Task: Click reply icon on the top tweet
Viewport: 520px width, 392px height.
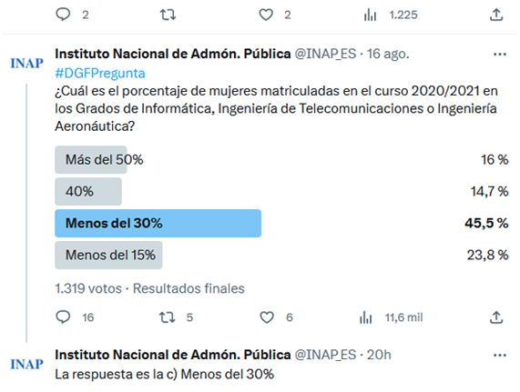Action: (x=63, y=15)
